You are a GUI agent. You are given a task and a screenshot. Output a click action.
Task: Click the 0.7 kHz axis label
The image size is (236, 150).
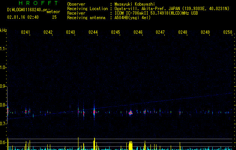tap(3, 124)
